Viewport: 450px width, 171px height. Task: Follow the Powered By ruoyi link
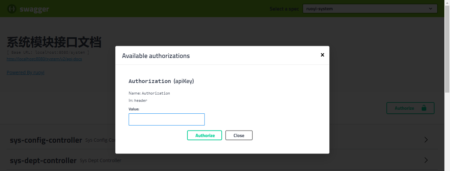25,72
